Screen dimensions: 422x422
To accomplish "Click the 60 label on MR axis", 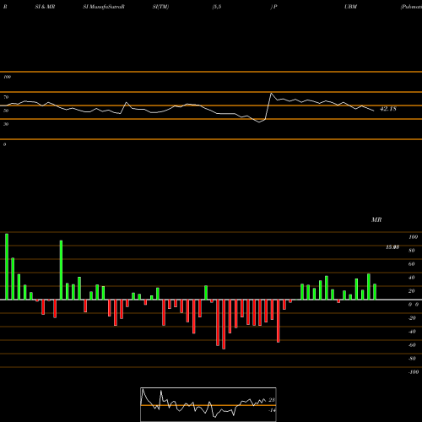I will (412, 264).
